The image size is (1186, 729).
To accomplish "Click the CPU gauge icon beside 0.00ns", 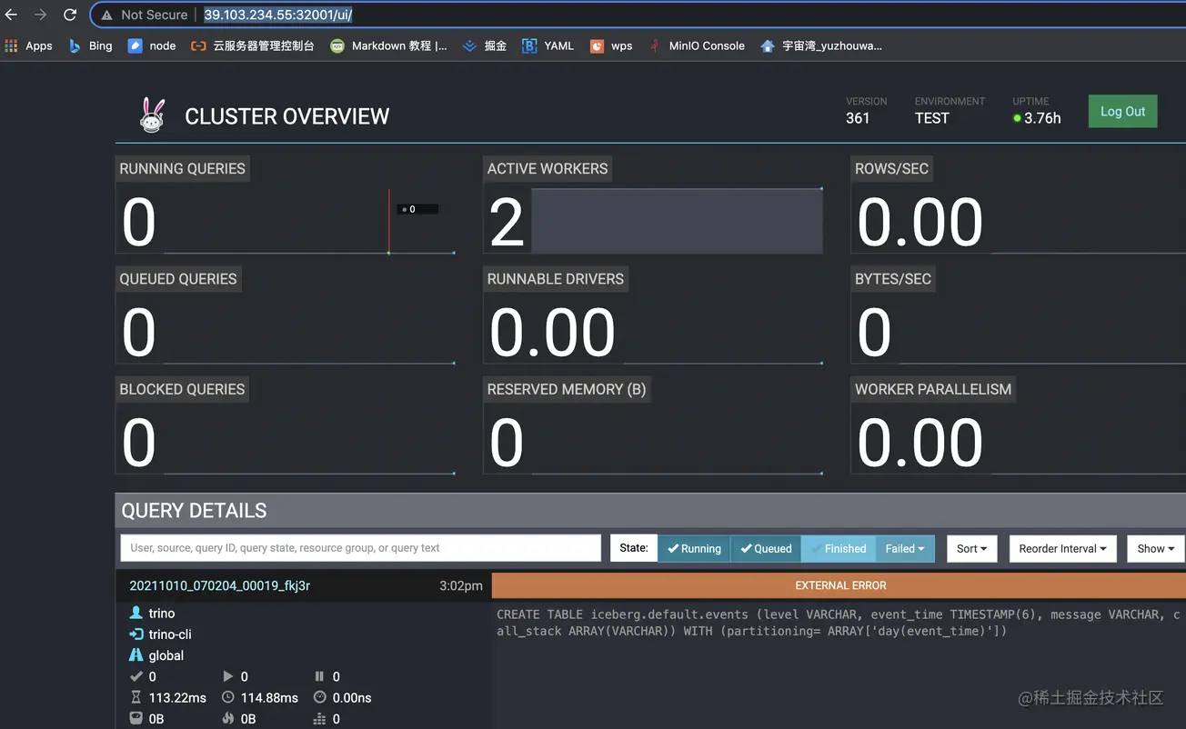I will pos(319,697).
